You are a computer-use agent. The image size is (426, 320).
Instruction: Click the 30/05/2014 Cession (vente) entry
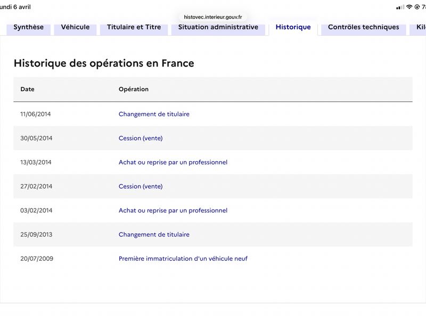click(141, 138)
